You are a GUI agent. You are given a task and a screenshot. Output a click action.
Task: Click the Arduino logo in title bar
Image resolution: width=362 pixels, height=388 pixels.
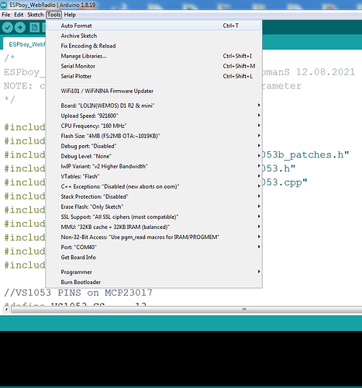4,5
